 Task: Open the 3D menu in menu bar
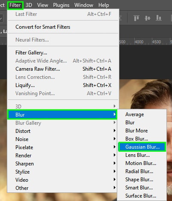tap(29, 5)
